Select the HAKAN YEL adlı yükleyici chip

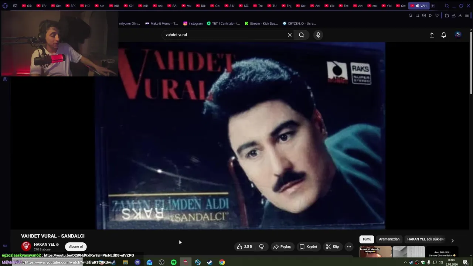tap(426, 239)
